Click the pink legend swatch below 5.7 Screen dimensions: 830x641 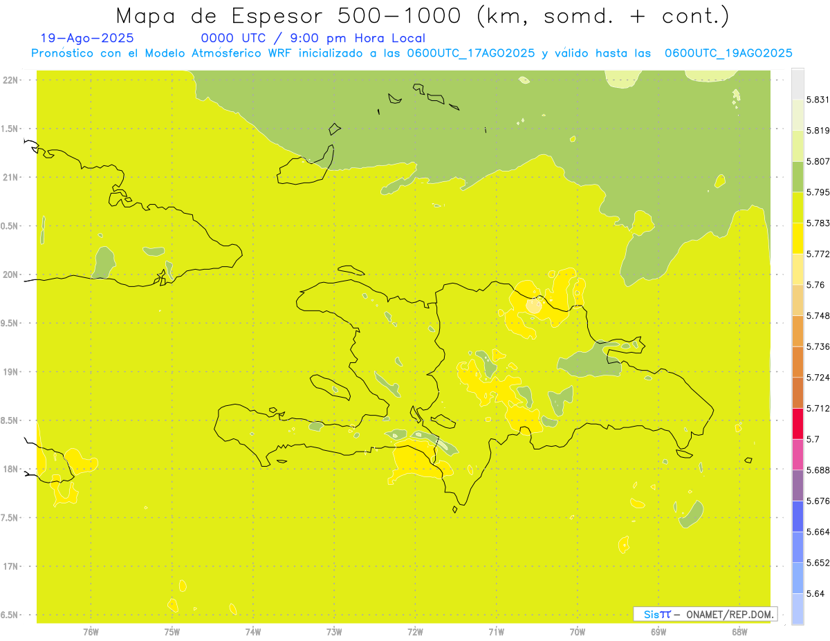(797, 454)
